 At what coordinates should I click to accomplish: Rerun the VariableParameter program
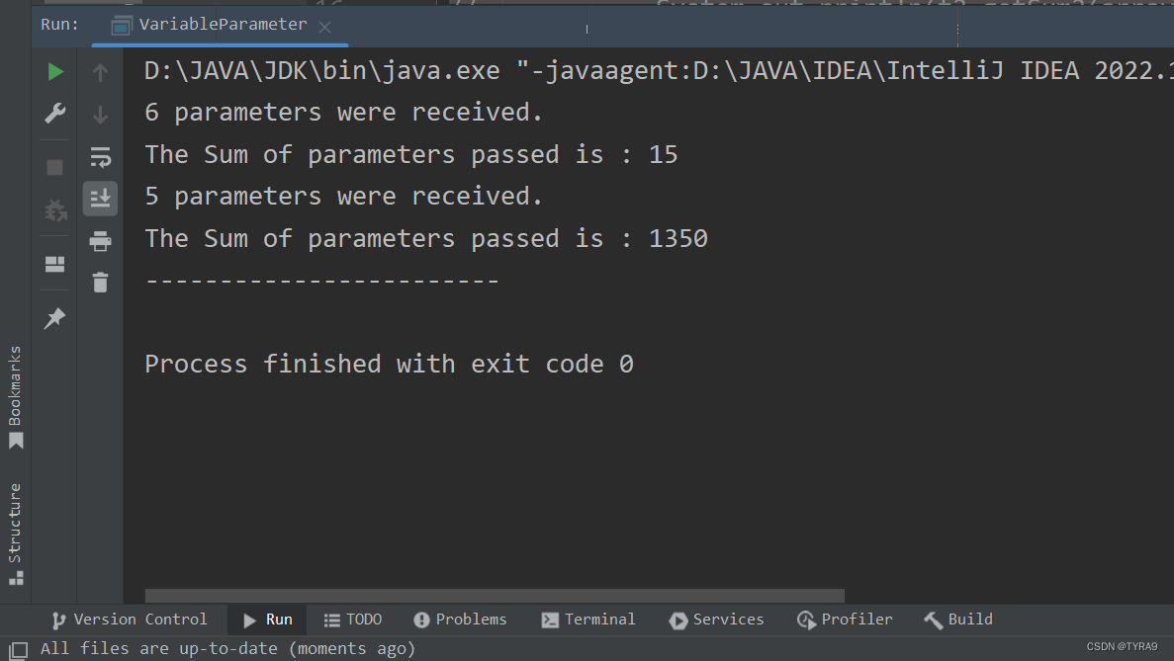[55, 71]
